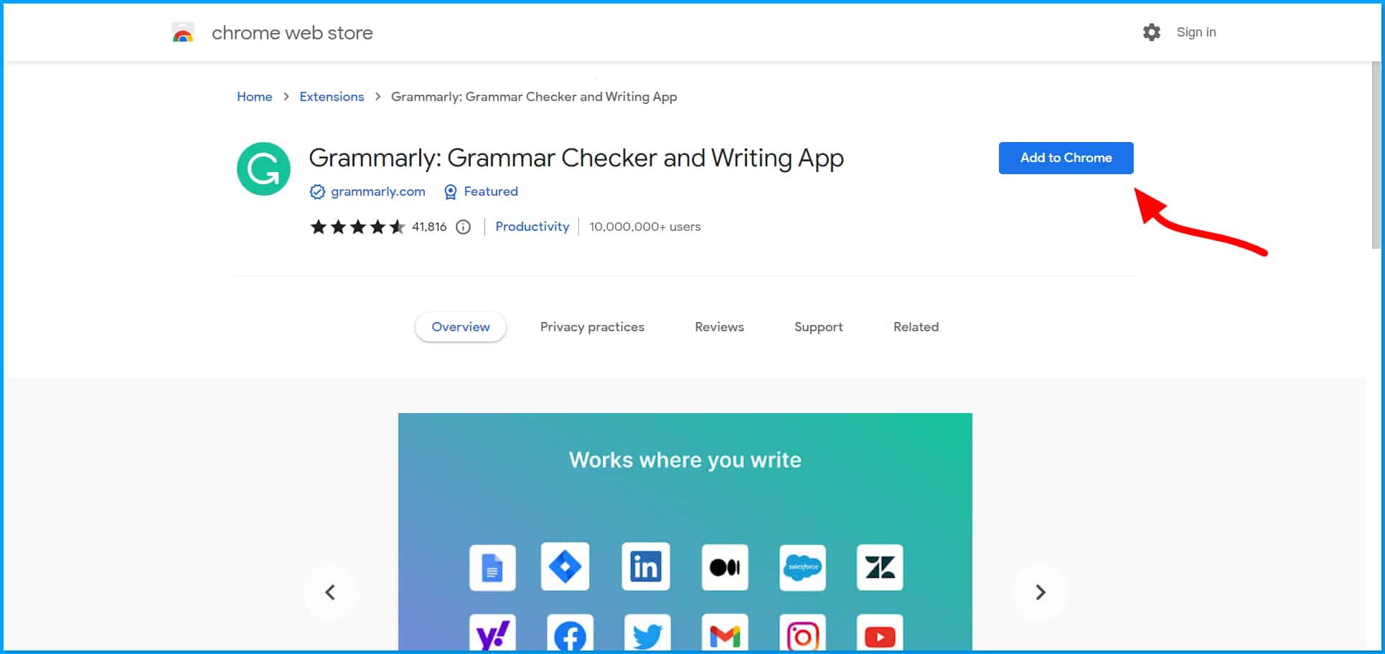Click the 41,816 ratings count

point(429,227)
